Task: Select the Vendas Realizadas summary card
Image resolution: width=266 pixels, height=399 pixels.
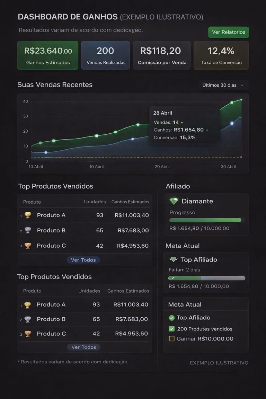Action: pyautogui.click(x=106, y=55)
